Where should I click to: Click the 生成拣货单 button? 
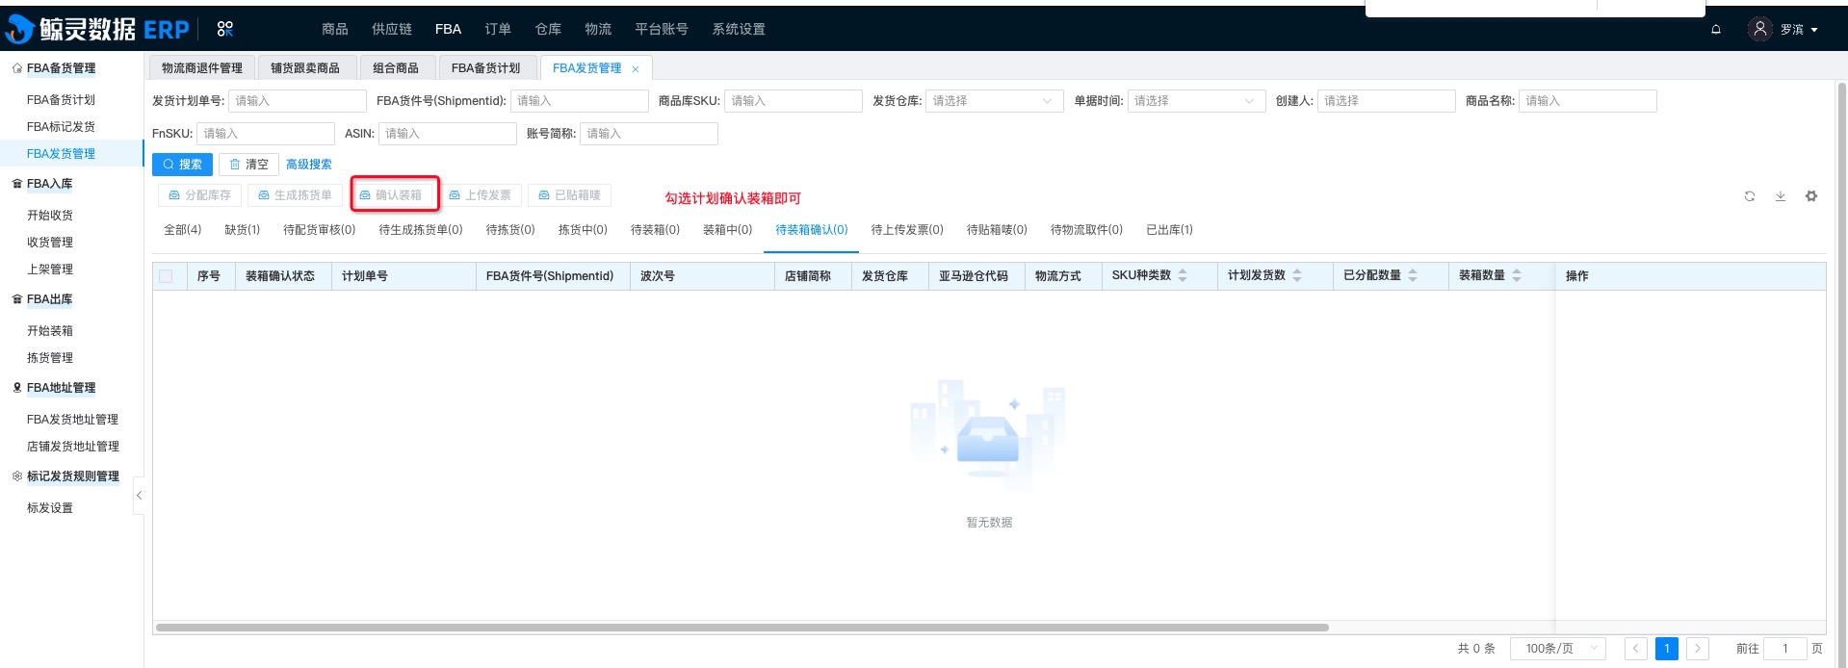click(x=295, y=195)
